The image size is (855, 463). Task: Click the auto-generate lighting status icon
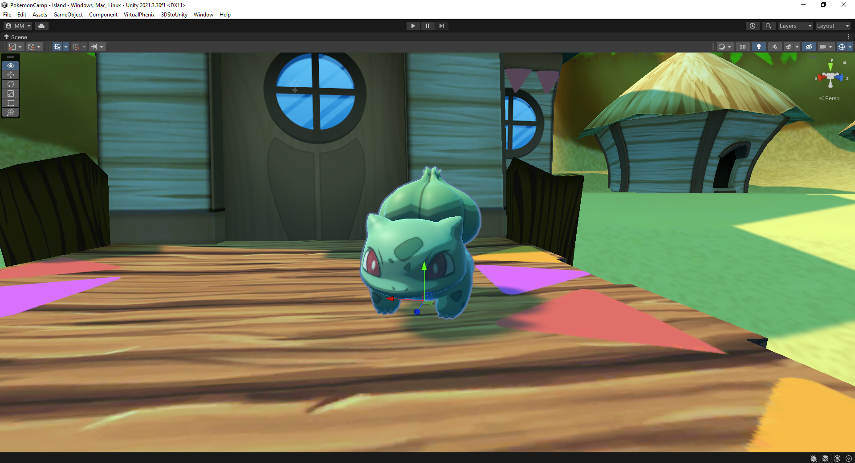[837, 459]
